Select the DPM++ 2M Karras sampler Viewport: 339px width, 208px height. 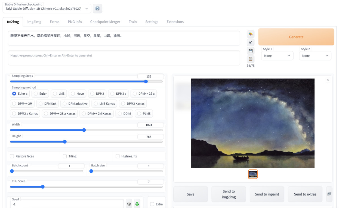97,114
